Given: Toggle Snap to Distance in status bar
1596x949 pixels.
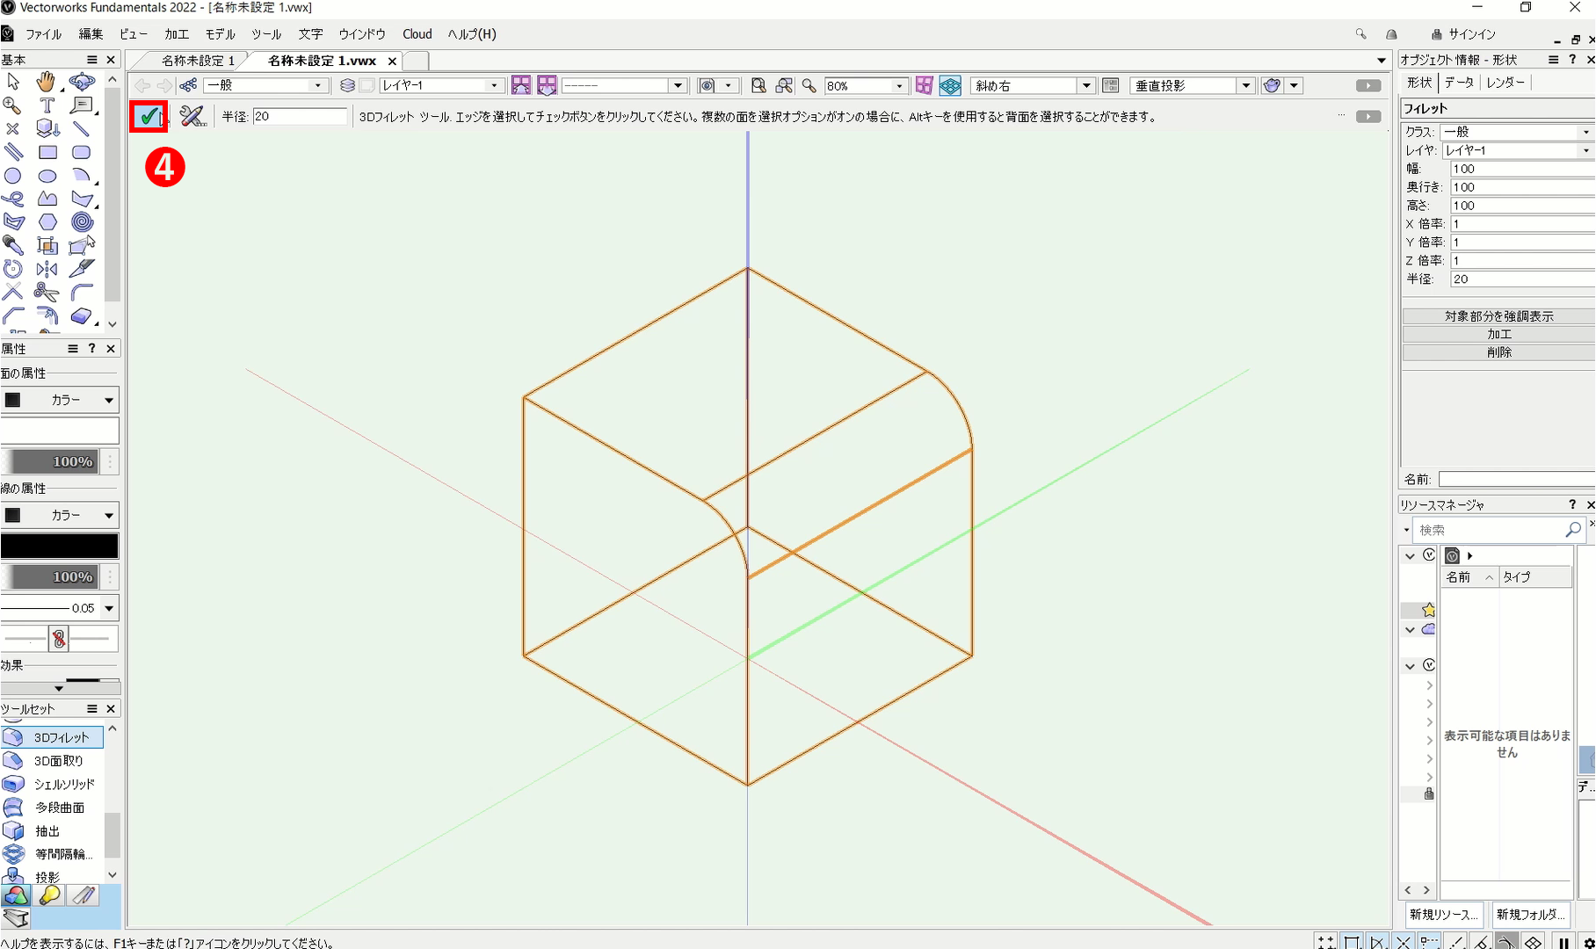Looking at the screenshot, I should click(1455, 941).
